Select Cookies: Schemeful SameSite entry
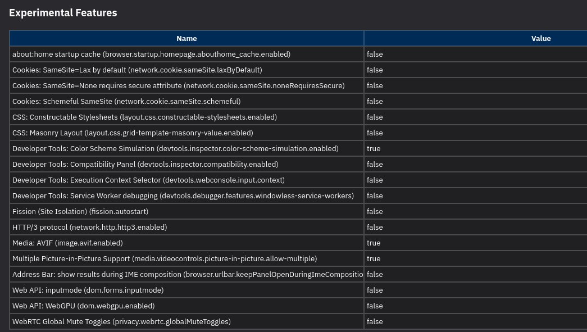Image resolution: width=587 pixels, height=332 pixels. [x=126, y=102]
